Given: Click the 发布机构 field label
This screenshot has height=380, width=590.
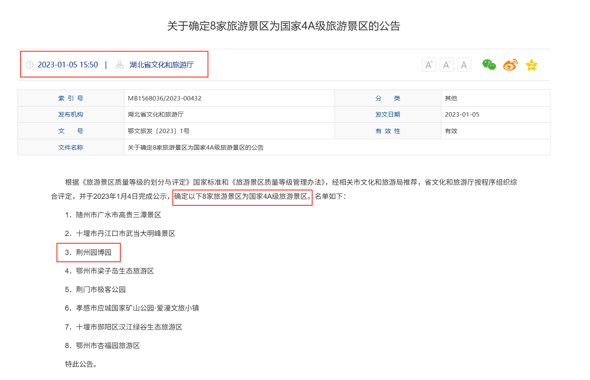Looking at the screenshot, I should tap(71, 114).
